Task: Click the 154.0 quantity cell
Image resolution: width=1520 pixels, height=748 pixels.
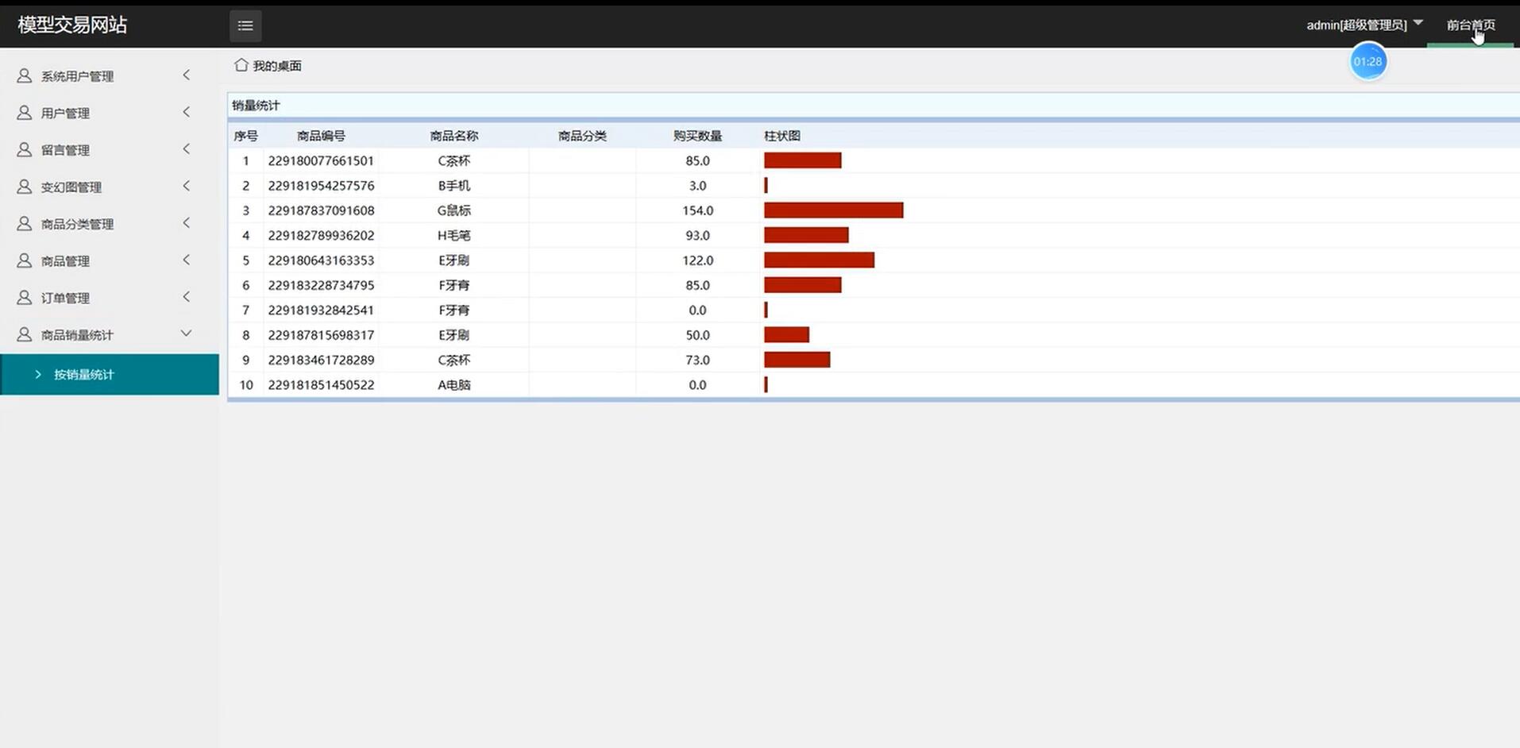Action: 697,210
